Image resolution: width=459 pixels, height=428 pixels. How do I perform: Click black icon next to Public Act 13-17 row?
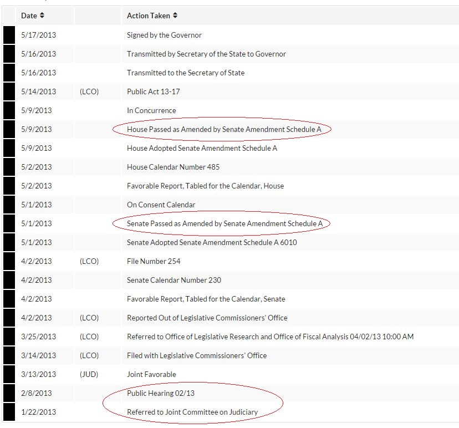point(9,91)
